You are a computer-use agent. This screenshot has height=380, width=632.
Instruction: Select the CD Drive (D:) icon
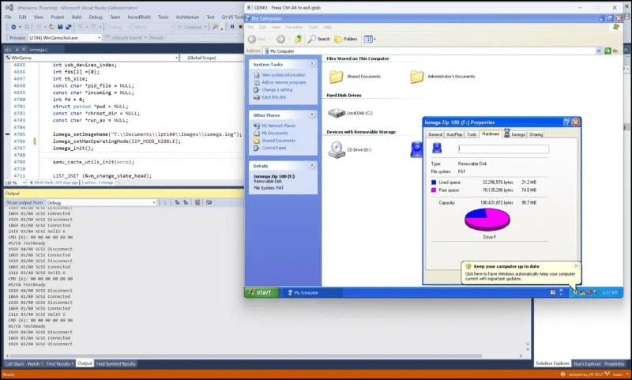pyautogui.click(x=337, y=149)
